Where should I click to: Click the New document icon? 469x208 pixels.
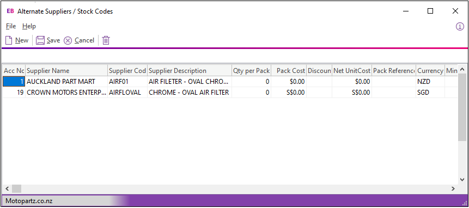tap(9, 40)
